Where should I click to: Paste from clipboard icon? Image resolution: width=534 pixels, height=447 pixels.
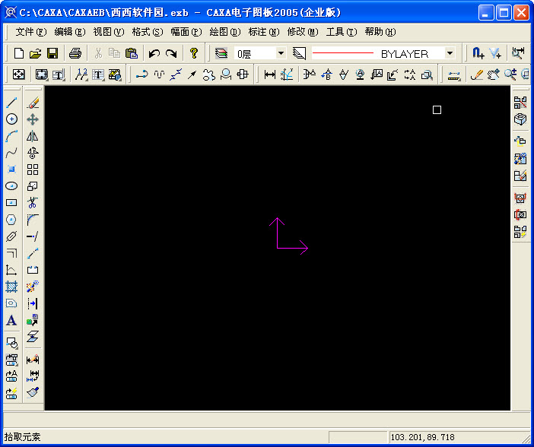[132, 53]
